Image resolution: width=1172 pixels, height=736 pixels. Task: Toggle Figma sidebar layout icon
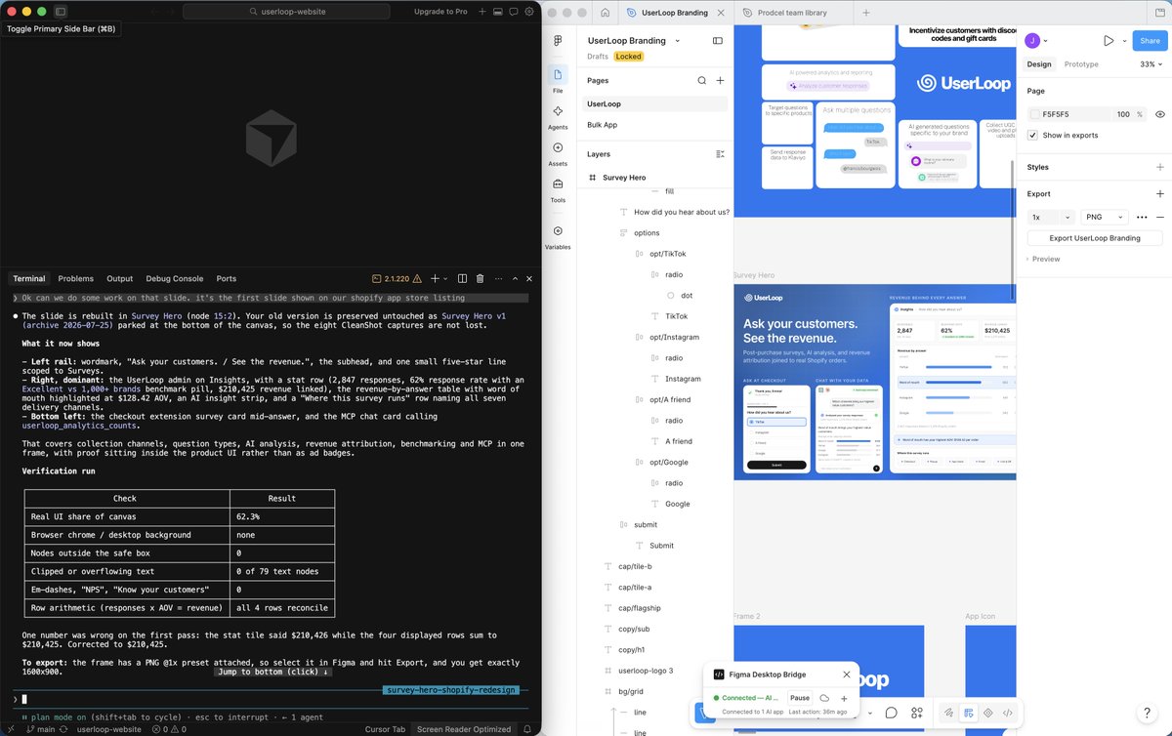pos(718,41)
